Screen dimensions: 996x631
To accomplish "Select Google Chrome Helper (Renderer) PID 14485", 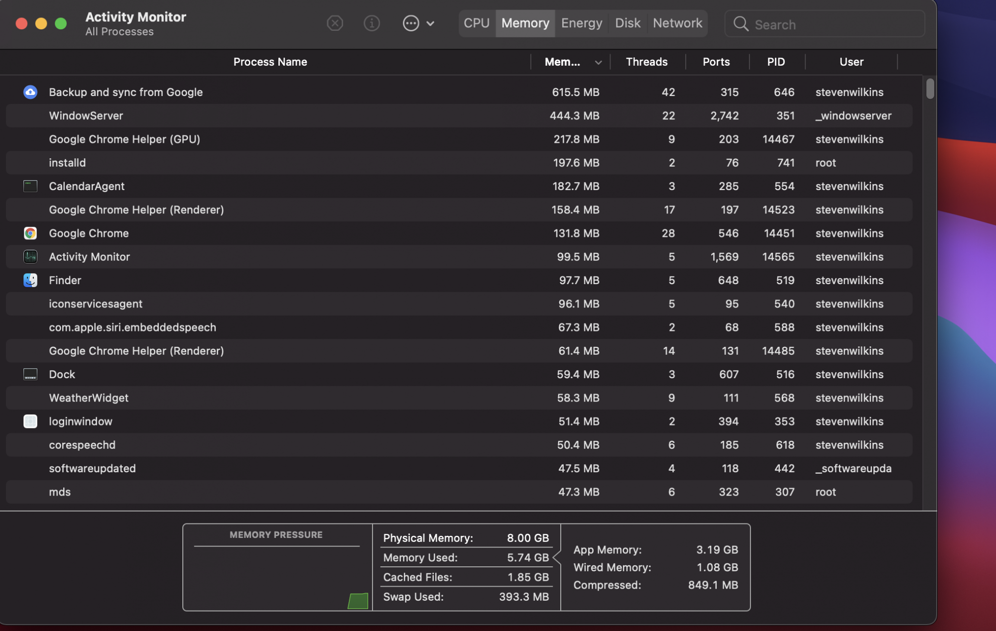I will tap(459, 351).
